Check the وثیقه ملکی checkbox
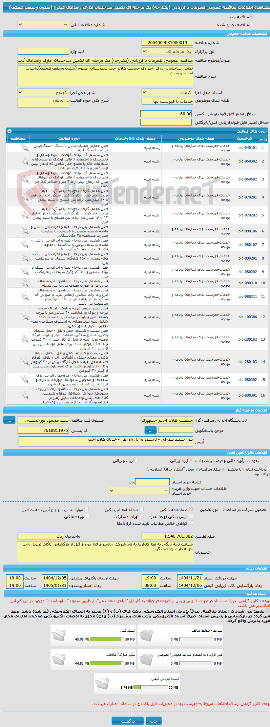The image size is (270, 727). (87, 516)
